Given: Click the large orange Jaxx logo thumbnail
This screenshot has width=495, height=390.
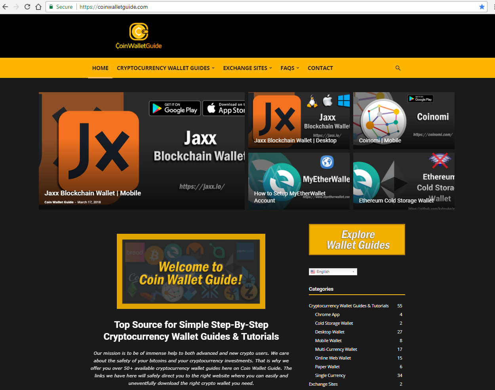Looking at the screenshot, I should [99, 151].
